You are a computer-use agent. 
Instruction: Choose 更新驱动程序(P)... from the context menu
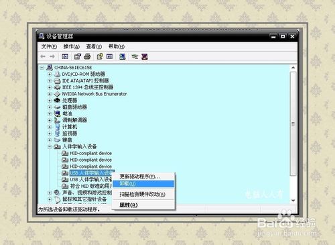[x=143, y=177]
